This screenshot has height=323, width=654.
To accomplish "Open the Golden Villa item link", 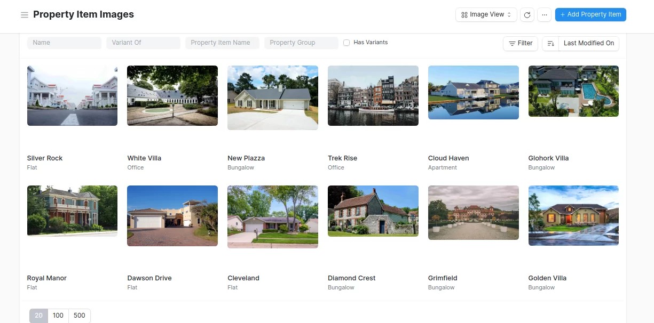I will click(547, 278).
